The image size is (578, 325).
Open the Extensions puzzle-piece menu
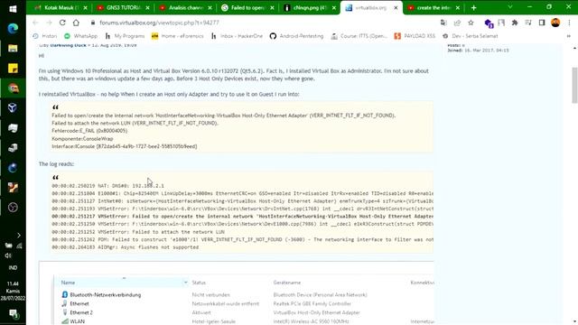coord(515,23)
